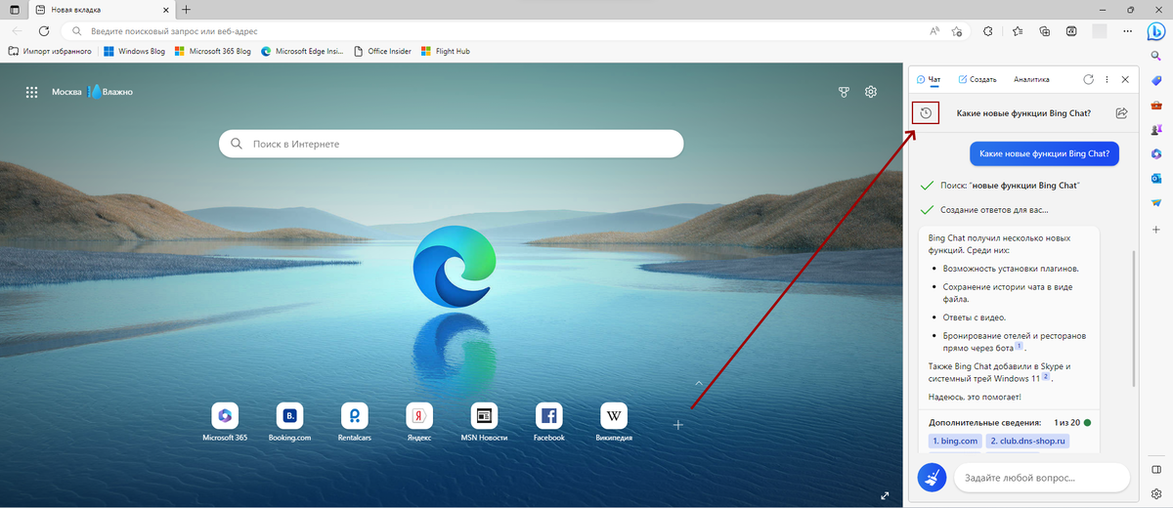Close the Bing sidebar pane
Viewport: 1173px width, 508px height.
pos(1125,79)
